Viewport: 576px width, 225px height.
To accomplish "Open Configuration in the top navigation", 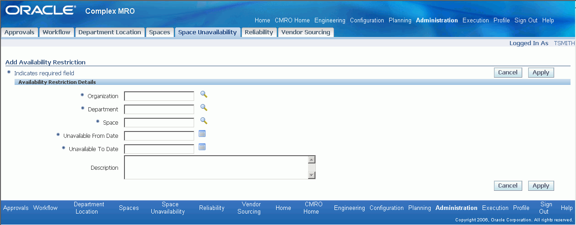I will (x=367, y=21).
